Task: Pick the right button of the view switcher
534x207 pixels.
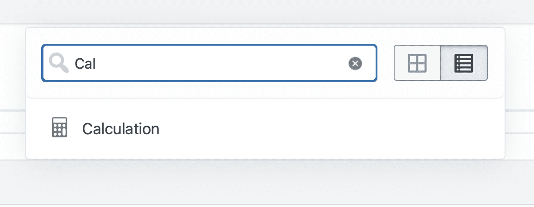Action: (x=464, y=63)
